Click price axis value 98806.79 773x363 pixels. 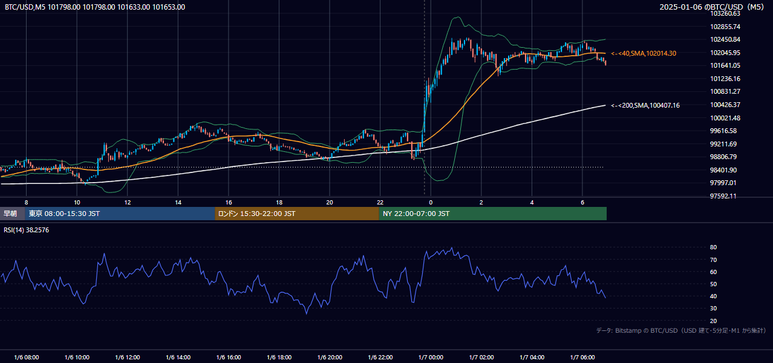(723, 157)
